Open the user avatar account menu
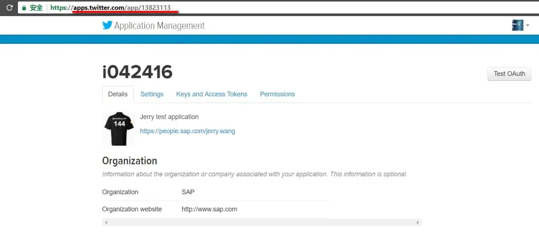Viewport: 539px width, 234px height. [520, 25]
